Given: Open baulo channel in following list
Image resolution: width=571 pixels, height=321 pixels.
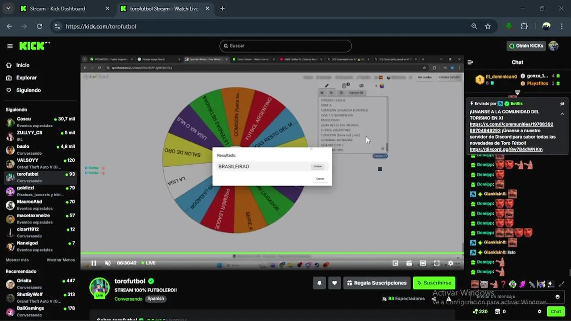Looking at the screenshot, I should (40, 149).
